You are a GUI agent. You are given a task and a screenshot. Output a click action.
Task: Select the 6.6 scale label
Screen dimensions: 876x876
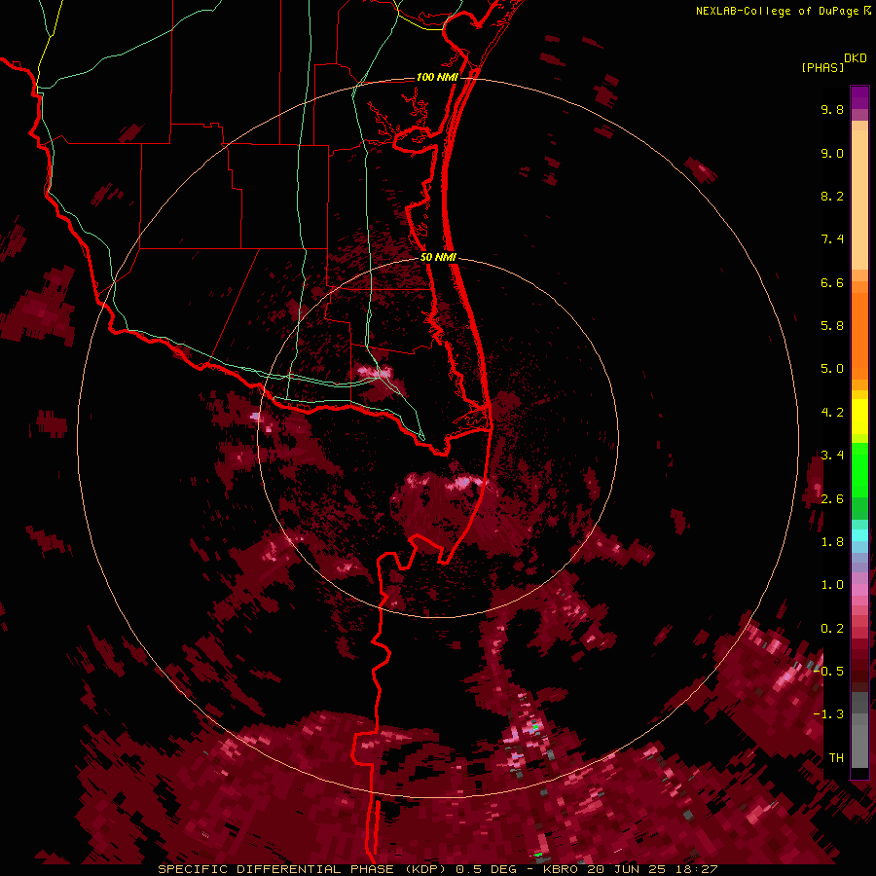point(832,282)
